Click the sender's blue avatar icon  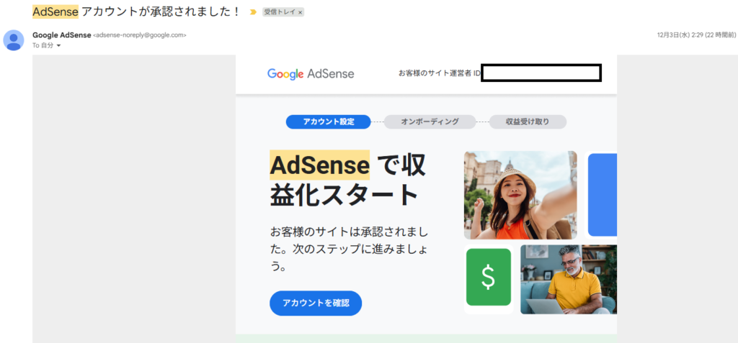(14, 40)
